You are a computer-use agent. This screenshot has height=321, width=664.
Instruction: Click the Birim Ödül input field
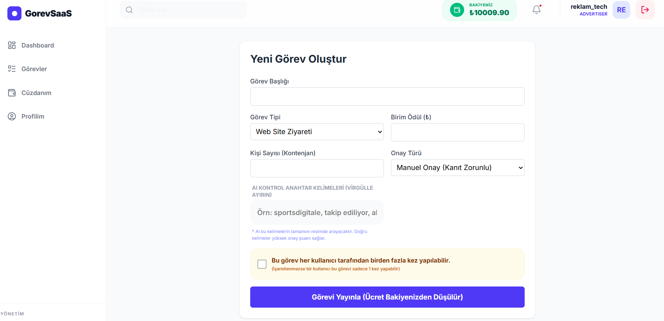(457, 132)
